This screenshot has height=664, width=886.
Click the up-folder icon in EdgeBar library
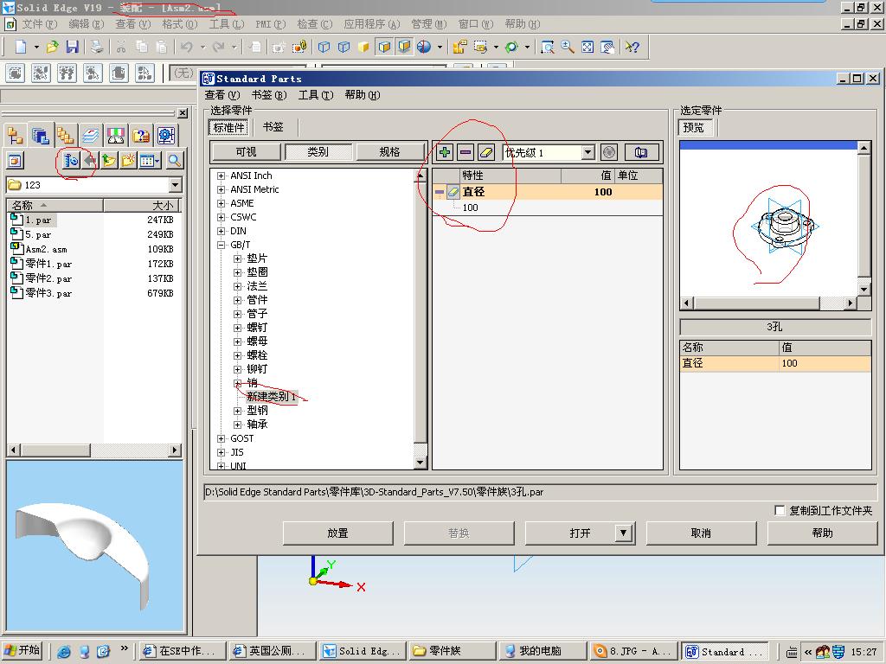109,161
